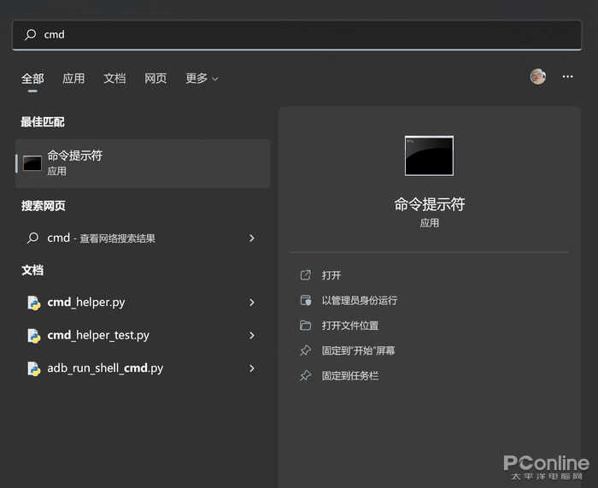Viewport: 598px width, 488px height.
Task: Choose 固定到"开始"屏幕 option
Action: click(358, 350)
